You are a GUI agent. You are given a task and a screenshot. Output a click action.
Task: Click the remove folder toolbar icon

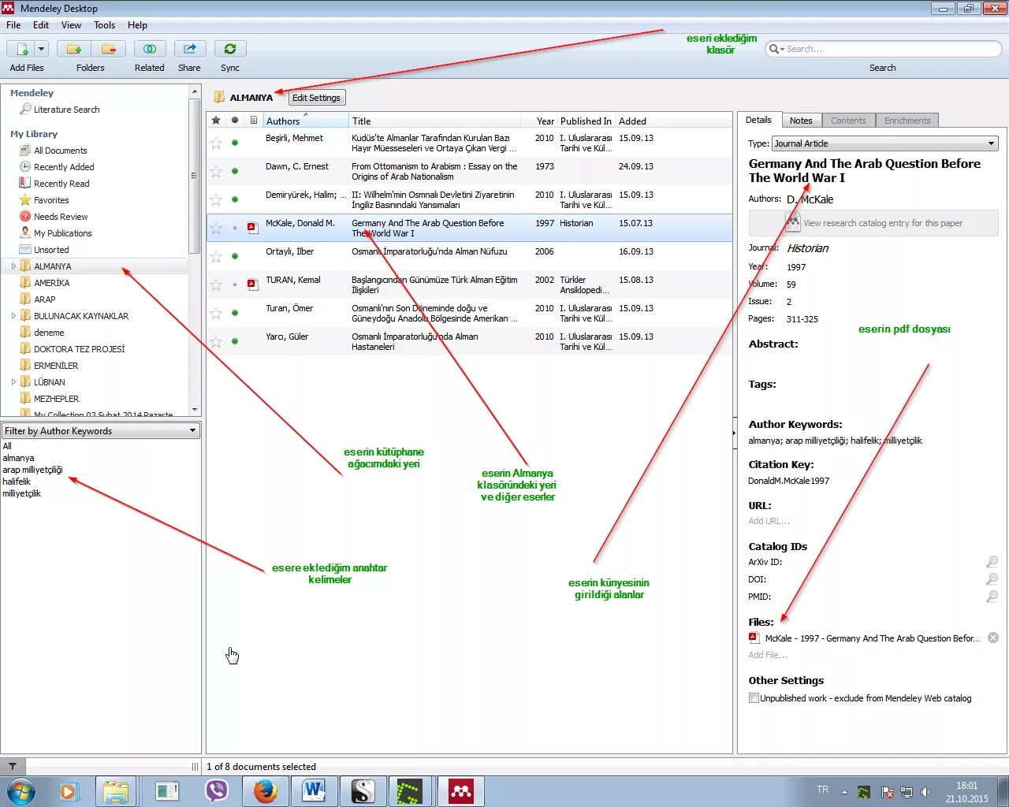tap(109, 49)
